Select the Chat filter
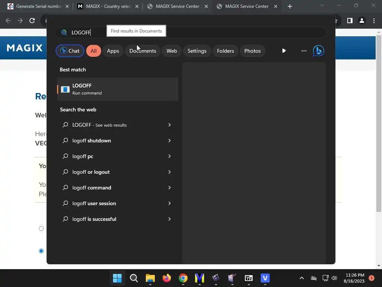The image size is (382, 287). (x=70, y=51)
